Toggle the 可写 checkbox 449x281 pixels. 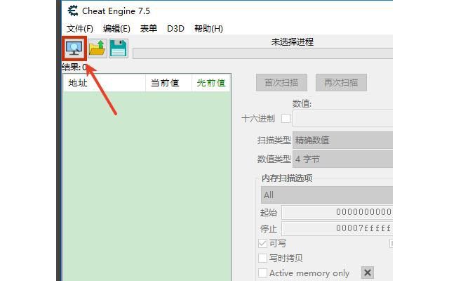click(x=262, y=244)
